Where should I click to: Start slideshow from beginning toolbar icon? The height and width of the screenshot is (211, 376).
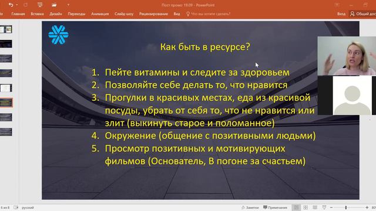pos(40,5)
